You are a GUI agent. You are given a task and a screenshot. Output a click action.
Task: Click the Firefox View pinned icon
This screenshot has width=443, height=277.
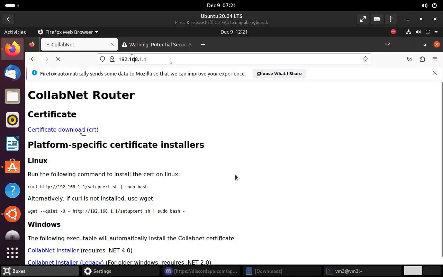point(32,44)
